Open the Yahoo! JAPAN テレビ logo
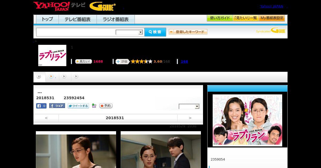The image size is (321, 168). coord(59,6)
